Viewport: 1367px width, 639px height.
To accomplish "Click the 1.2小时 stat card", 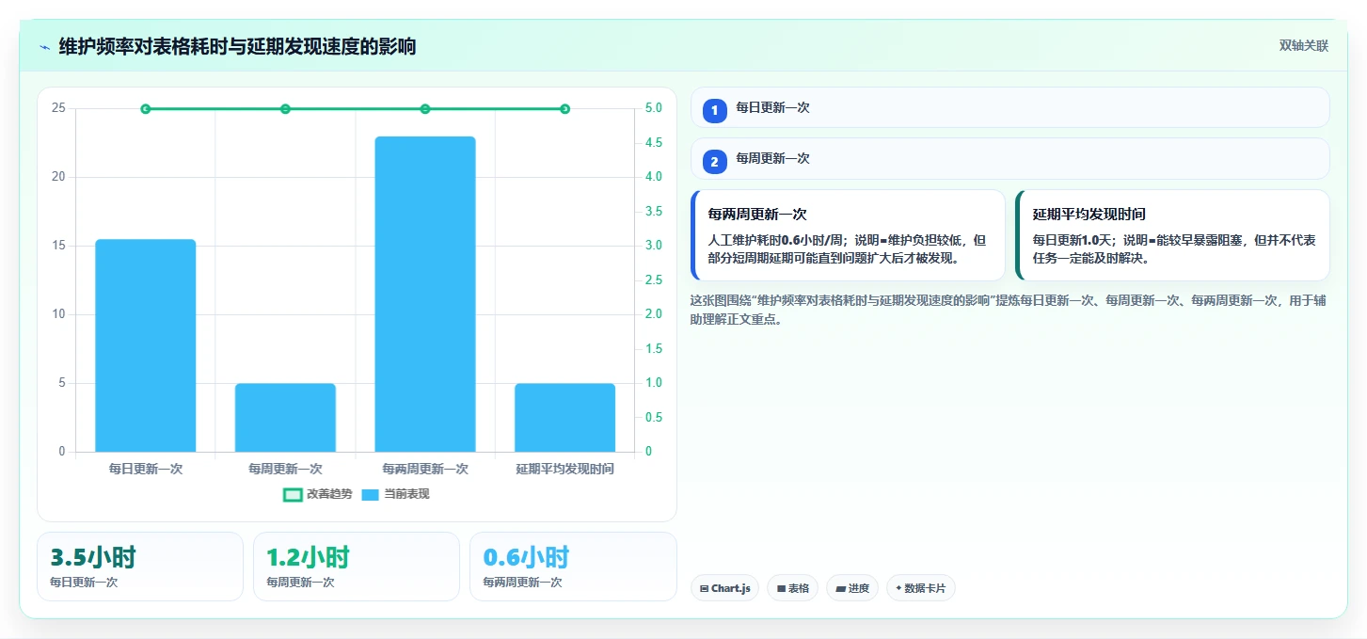I will click(357, 567).
